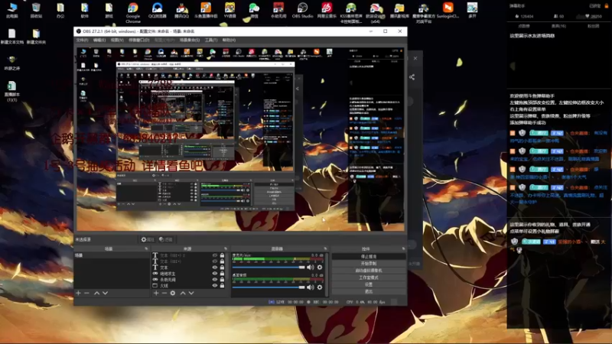
Task: Toggle lock on the 永劫无间 source
Action: pos(222,280)
